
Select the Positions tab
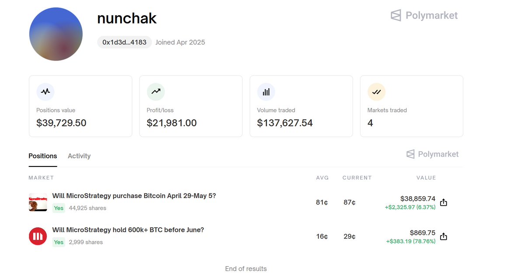click(x=43, y=156)
